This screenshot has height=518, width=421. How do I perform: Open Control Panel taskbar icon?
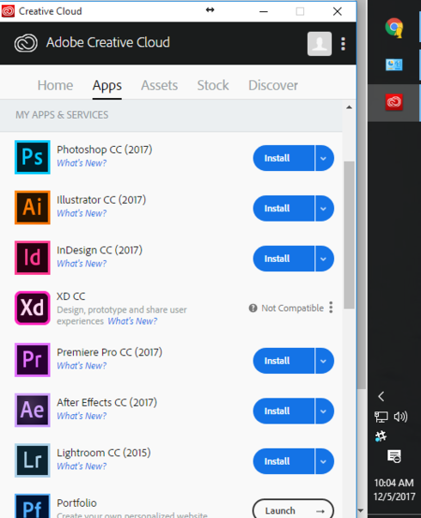[x=394, y=64]
